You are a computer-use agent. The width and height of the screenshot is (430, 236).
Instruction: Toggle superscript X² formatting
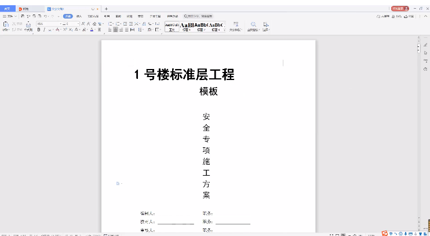[x=65, y=30]
